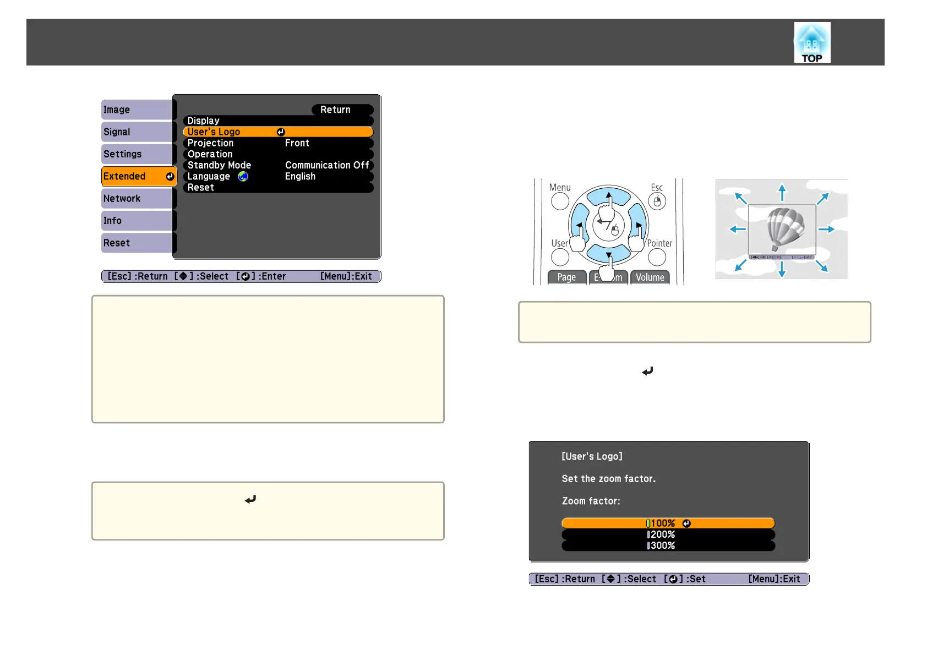Click the Page button on remote
The height and width of the screenshot is (655, 927).
[x=567, y=277]
